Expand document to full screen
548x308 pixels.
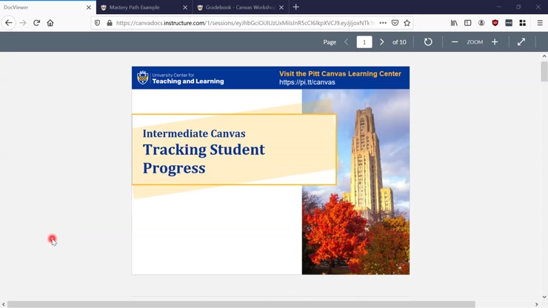521,42
